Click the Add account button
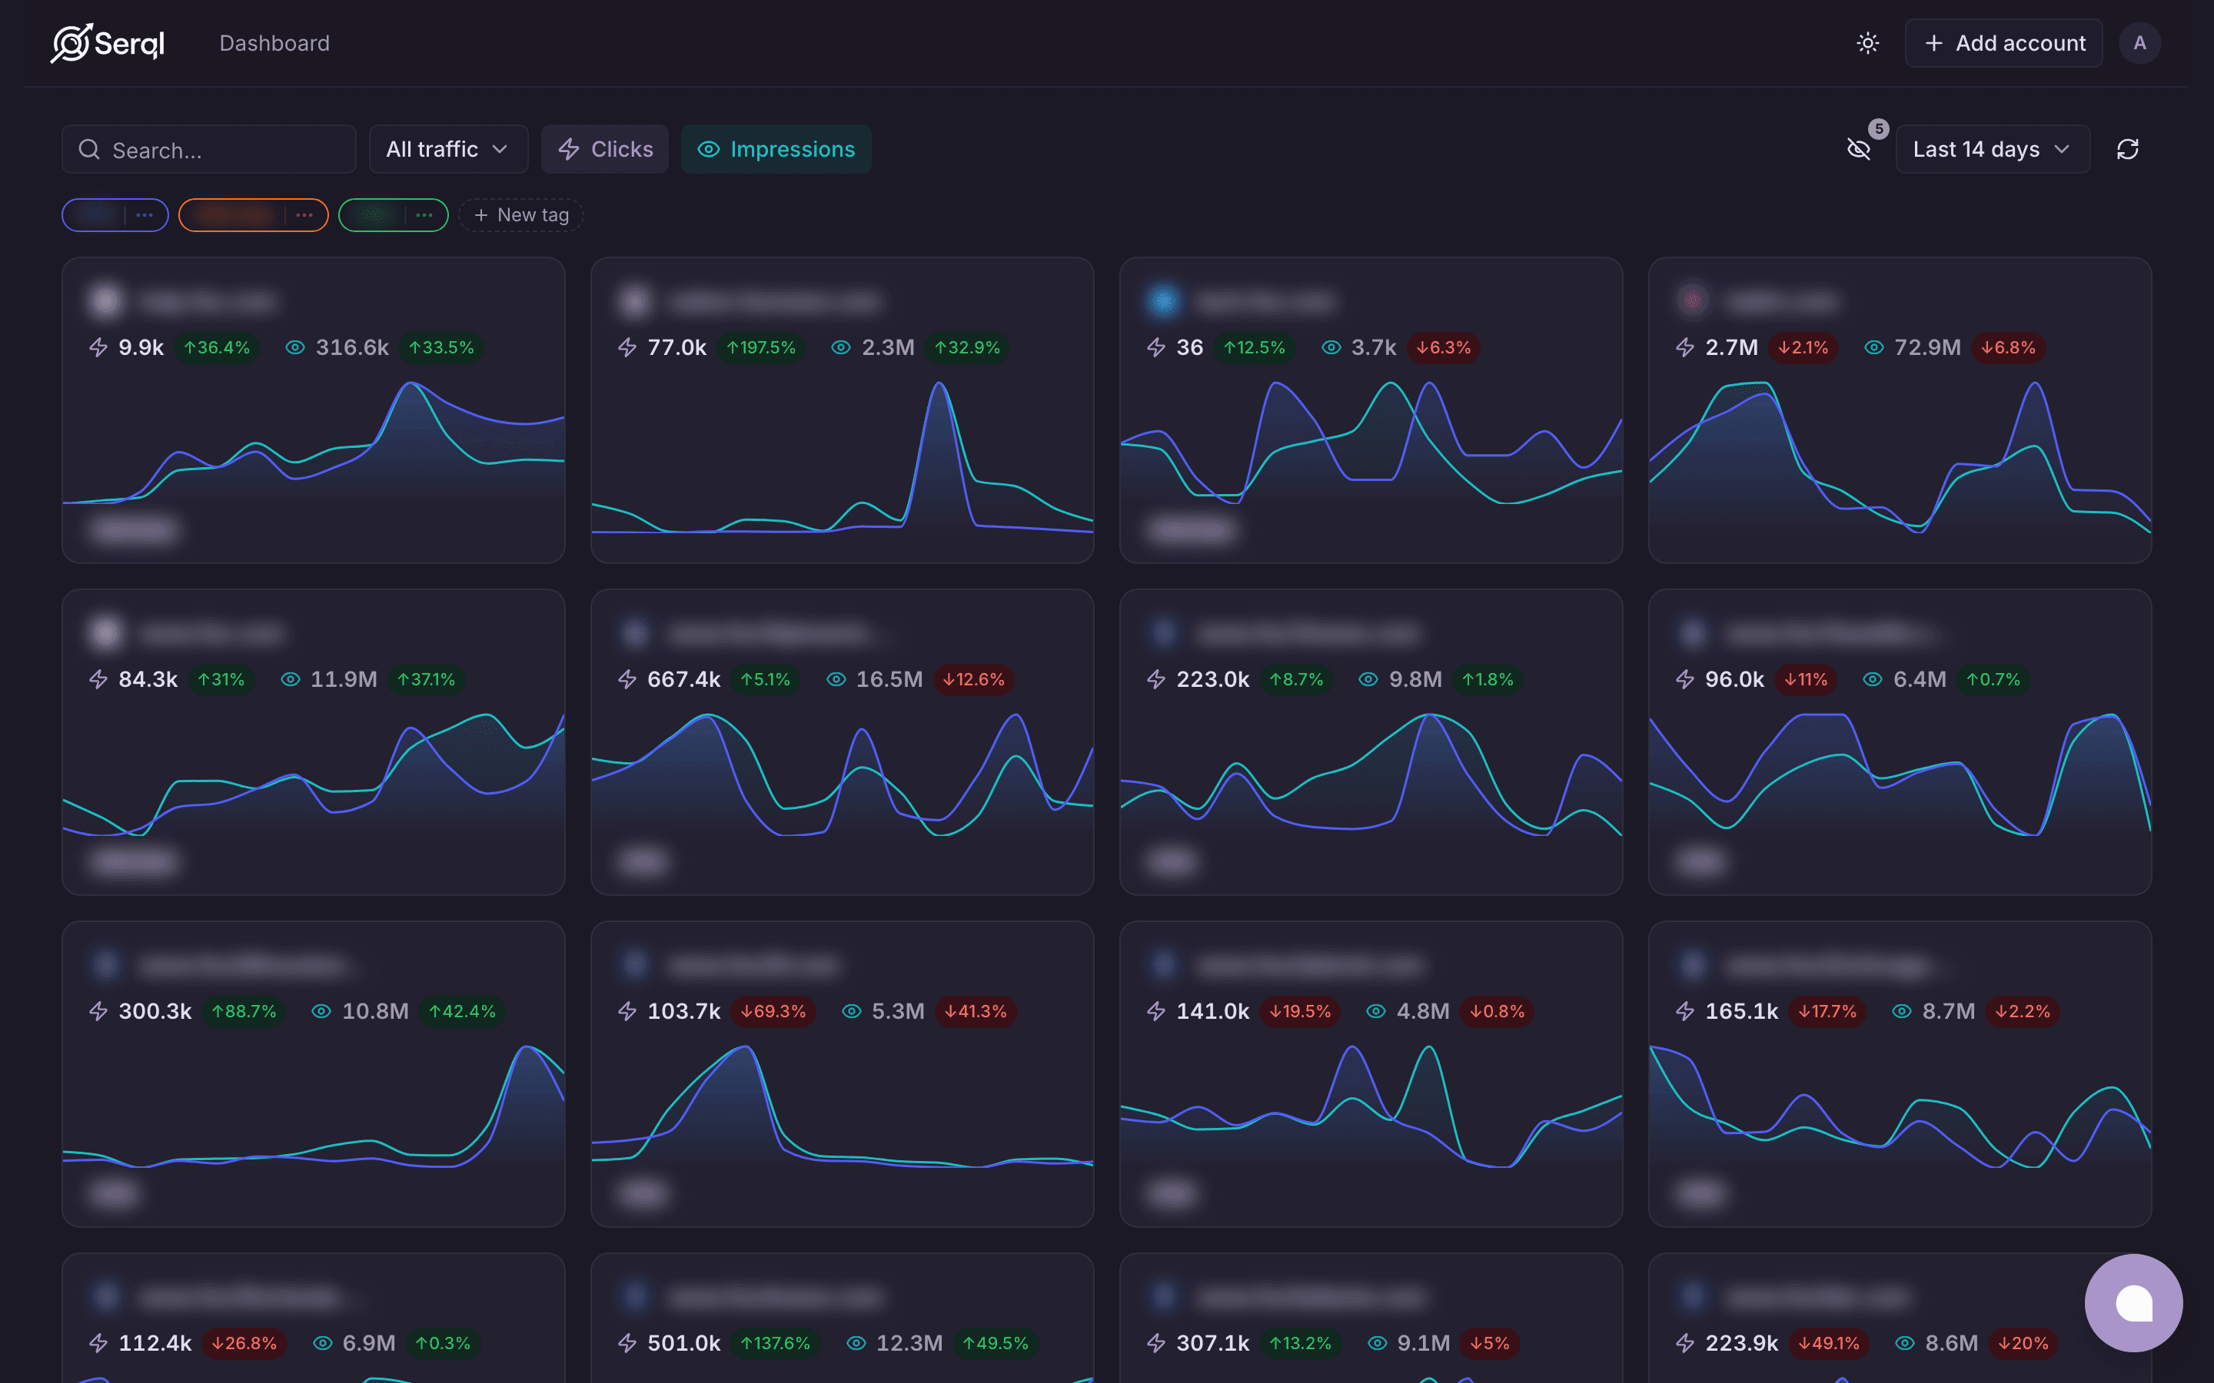This screenshot has height=1383, width=2214. click(2003, 42)
